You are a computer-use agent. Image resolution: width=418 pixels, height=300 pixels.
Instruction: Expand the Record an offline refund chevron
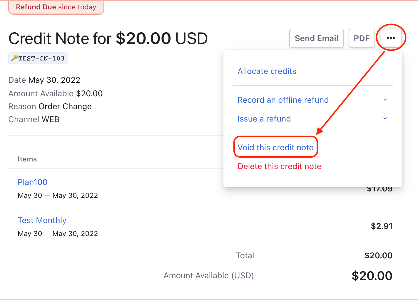[x=385, y=100]
